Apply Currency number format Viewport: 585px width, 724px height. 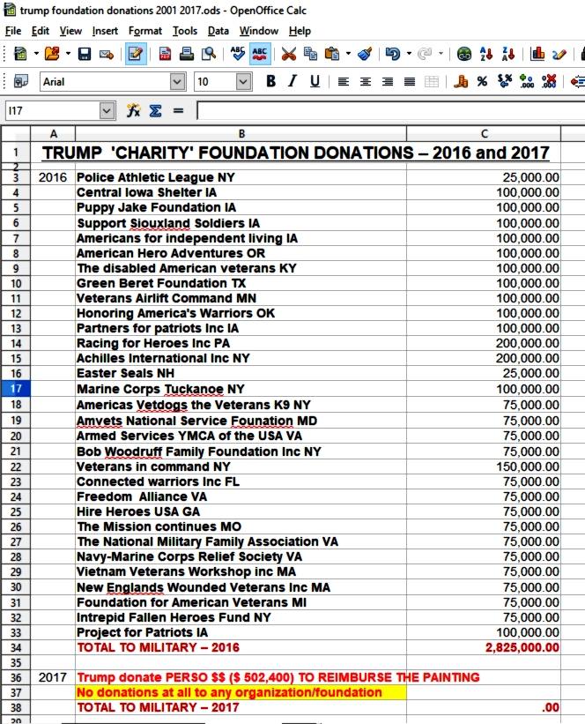pos(461,82)
